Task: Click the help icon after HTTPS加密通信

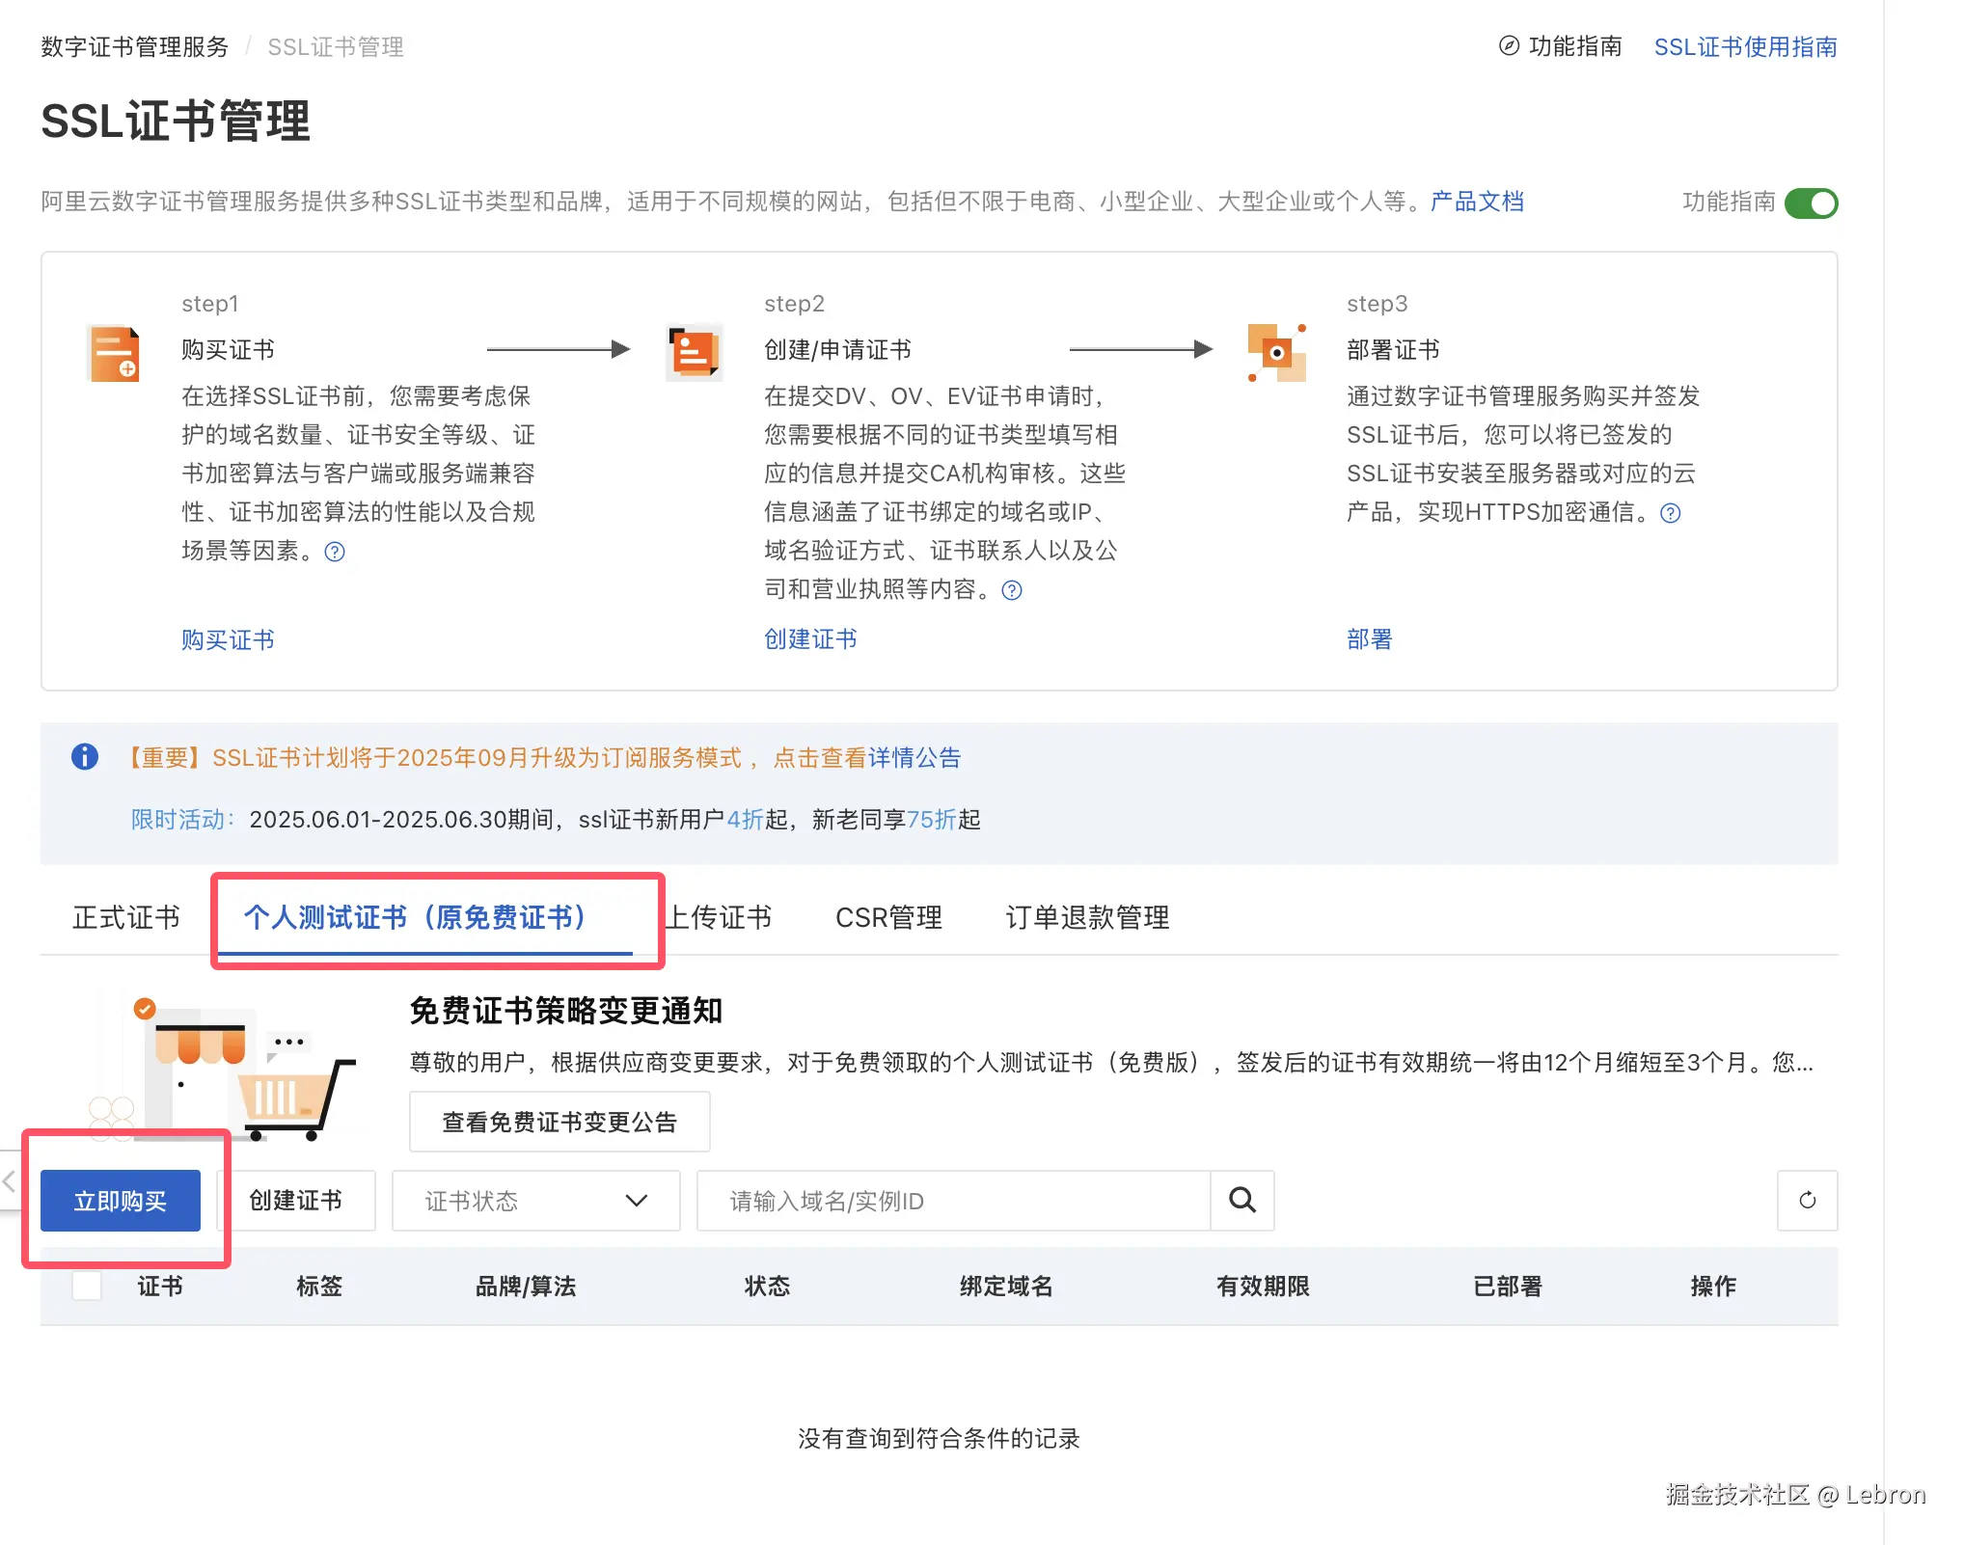Action: [x=1671, y=513]
